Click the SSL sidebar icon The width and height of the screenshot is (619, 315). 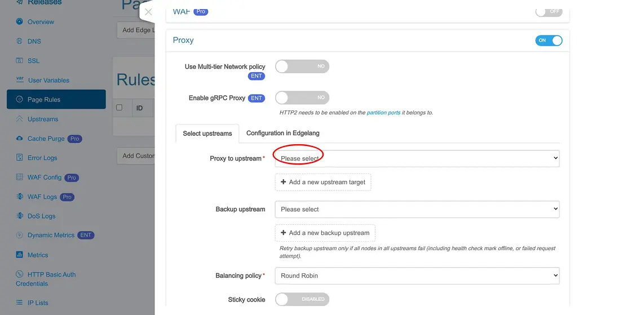[20, 61]
